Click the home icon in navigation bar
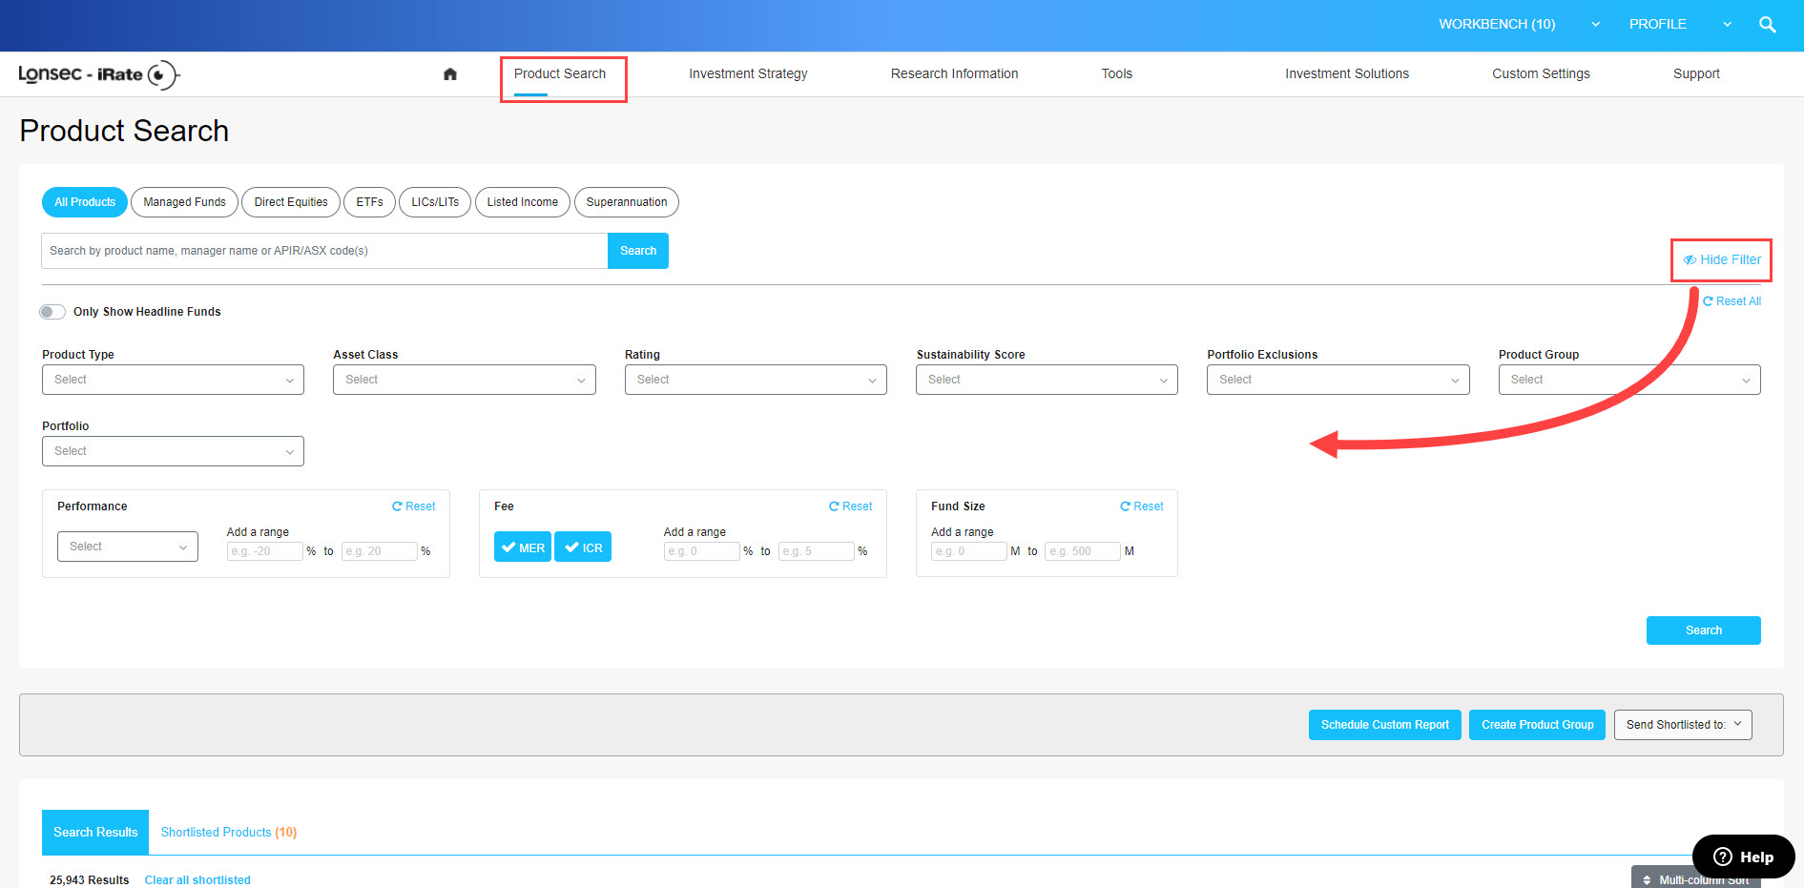Screen dimensions: 1804x888 [450, 74]
